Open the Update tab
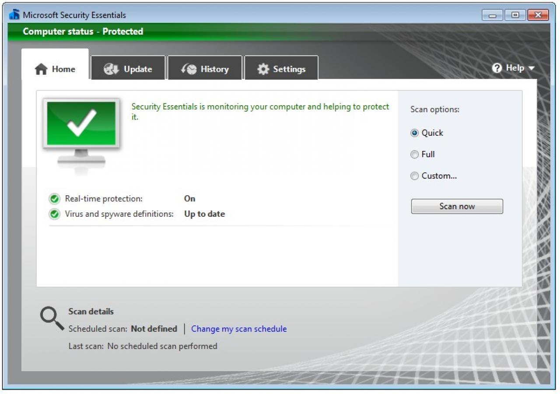This screenshot has height=394, width=560. (128, 69)
